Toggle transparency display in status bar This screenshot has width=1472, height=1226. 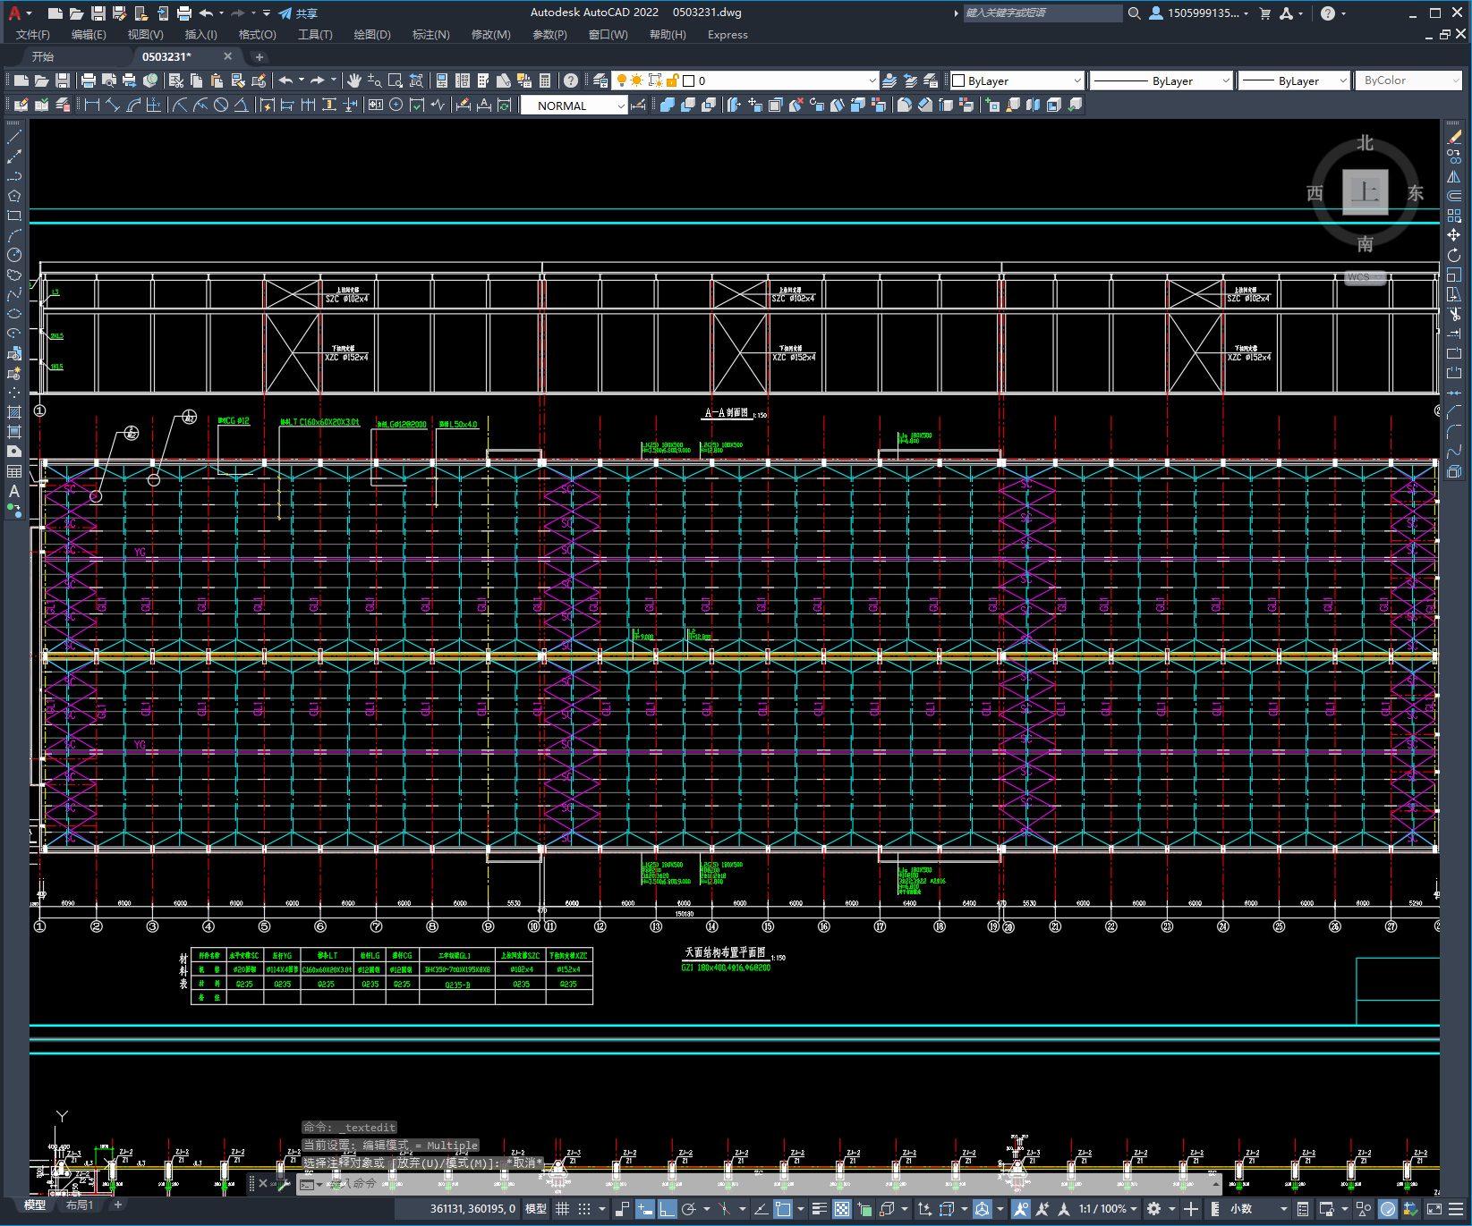pos(842,1209)
